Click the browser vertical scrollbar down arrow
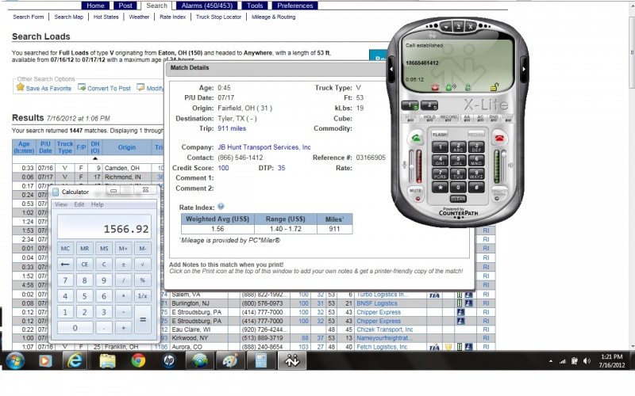Image resolution: width=635 pixels, height=396 pixels. click(x=632, y=347)
